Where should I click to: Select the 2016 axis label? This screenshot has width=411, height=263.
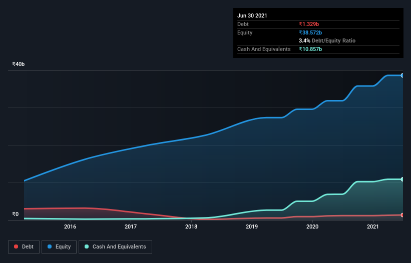tap(70, 226)
